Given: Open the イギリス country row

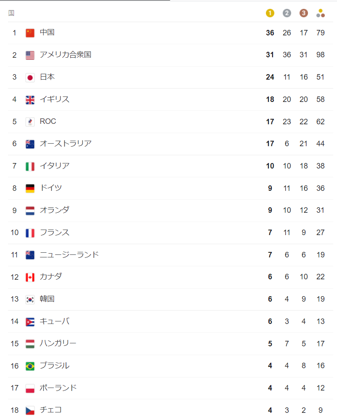Looking at the screenshot, I should tap(170, 100).
